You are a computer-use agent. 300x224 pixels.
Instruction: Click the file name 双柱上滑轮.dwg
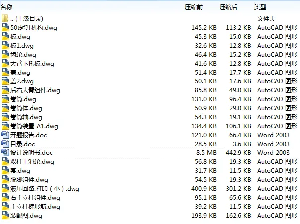(32, 162)
